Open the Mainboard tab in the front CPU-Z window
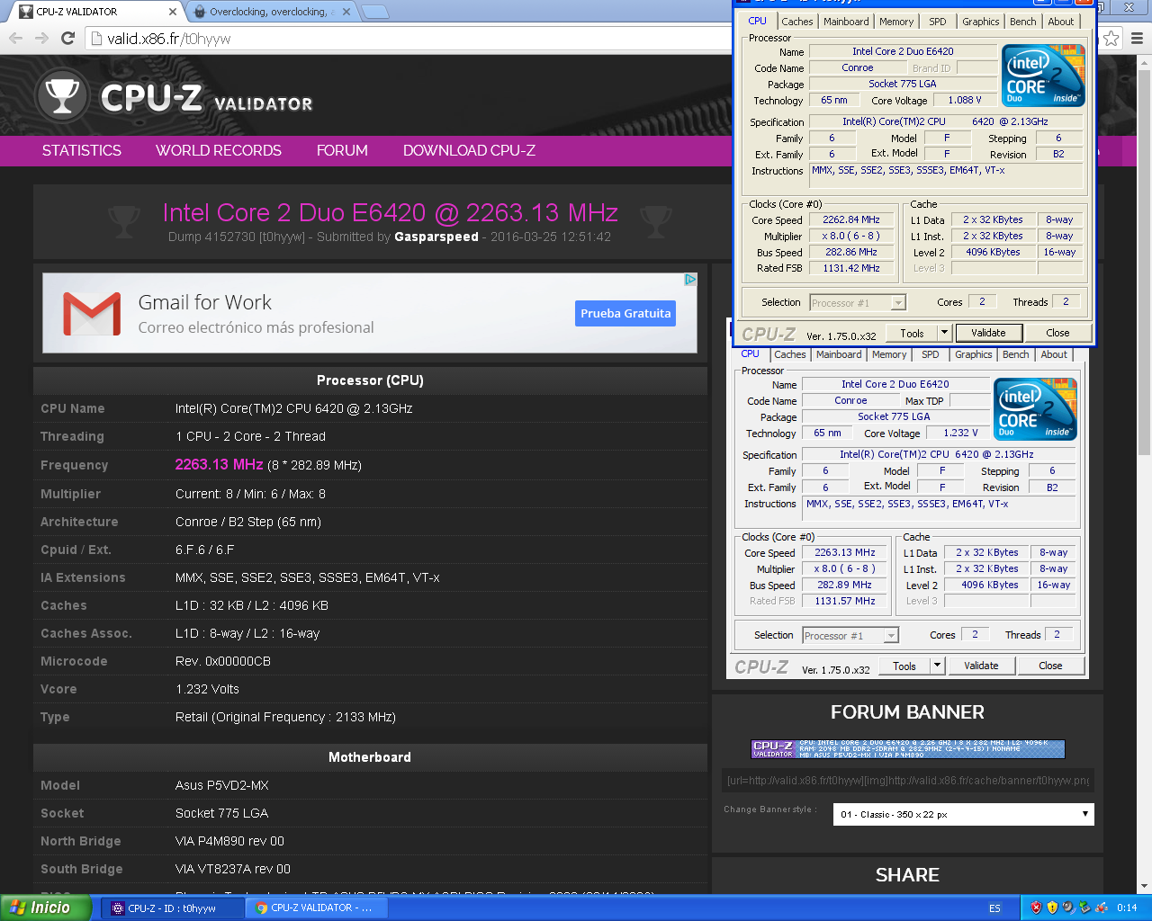This screenshot has width=1152, height=921. [847, 22]
